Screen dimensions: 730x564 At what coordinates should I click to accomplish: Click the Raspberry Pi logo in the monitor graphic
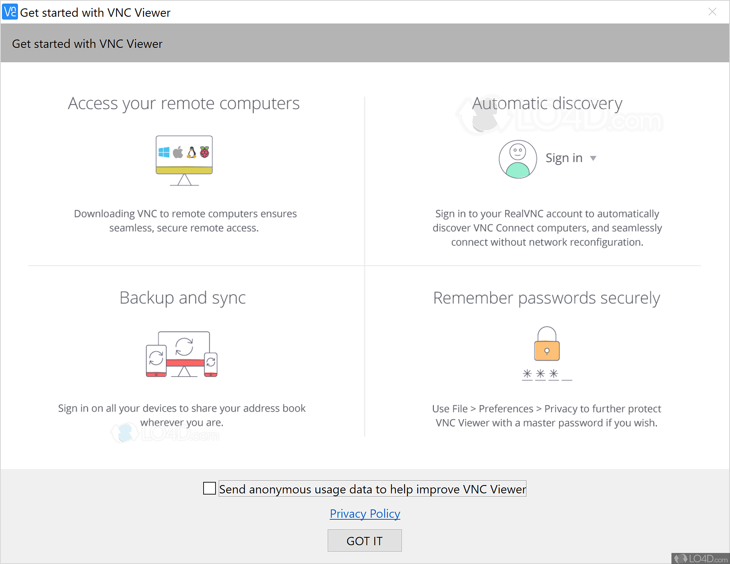point(205,152)
